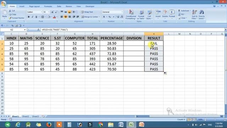The width and height of the screenshot is (227, 128).
Task: Open the Office Button menu
Action: (x=4, y=4)
